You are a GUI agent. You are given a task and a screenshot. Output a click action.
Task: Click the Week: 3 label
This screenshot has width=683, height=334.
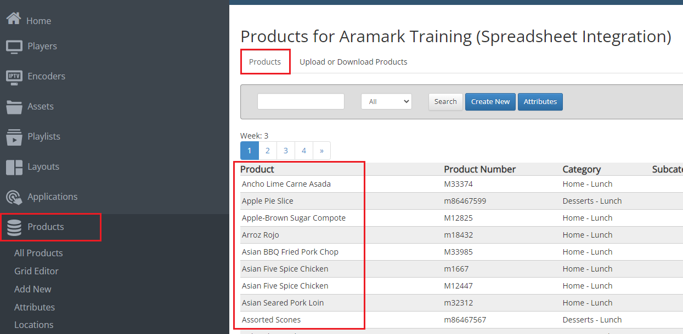[x=255, y=136]
